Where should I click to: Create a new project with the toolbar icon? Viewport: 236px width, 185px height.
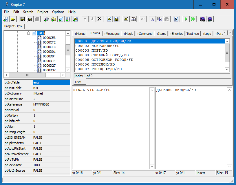pos(6,19)
